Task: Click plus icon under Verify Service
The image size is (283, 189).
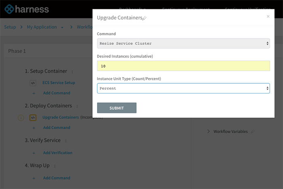Action: click(34, 153)
